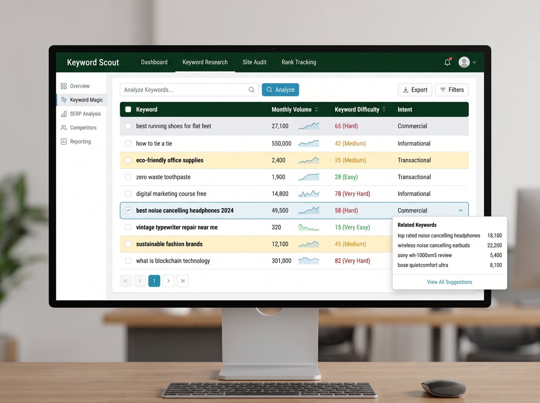The width and height of the screenshot is (540, 403).
Task: Check digital marketing course free row
Action: point(128,194)
